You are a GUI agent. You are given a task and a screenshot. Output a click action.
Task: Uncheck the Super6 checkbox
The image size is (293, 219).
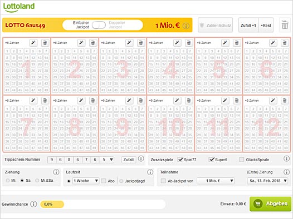pyautogui.click(x=212, y=160)
